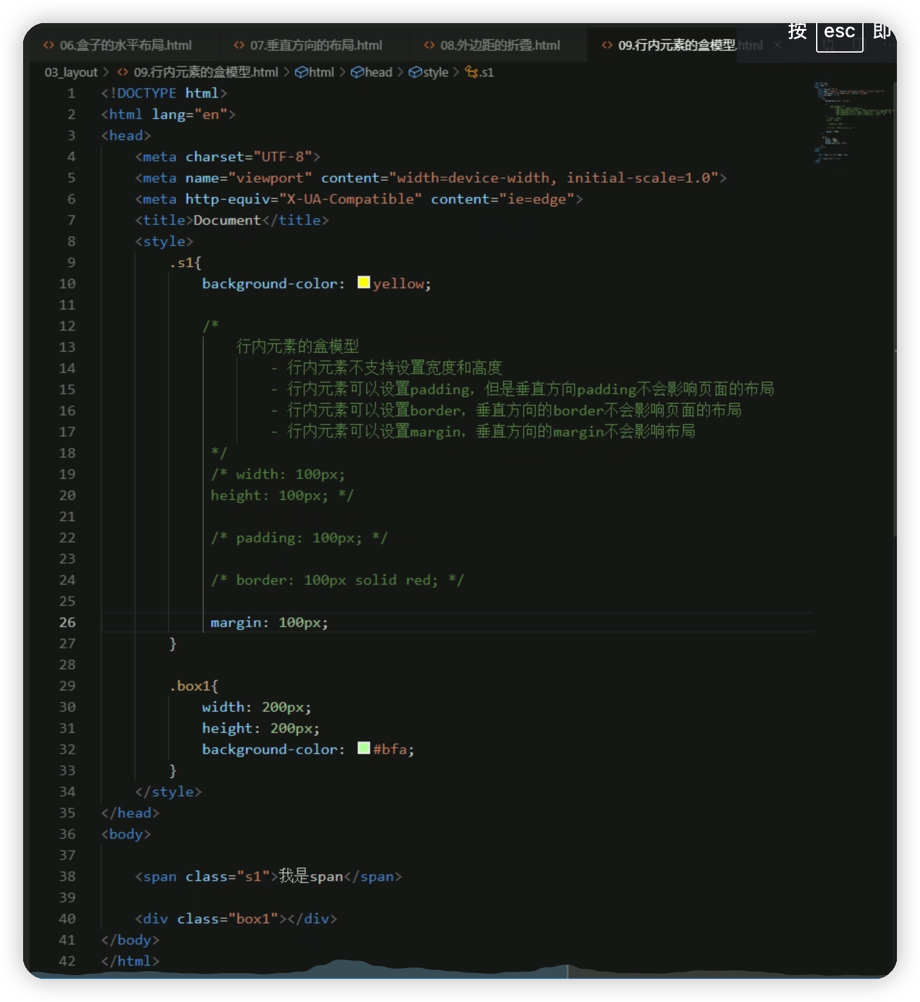Click the comment heading '行内元素的盒模型'

298,346
